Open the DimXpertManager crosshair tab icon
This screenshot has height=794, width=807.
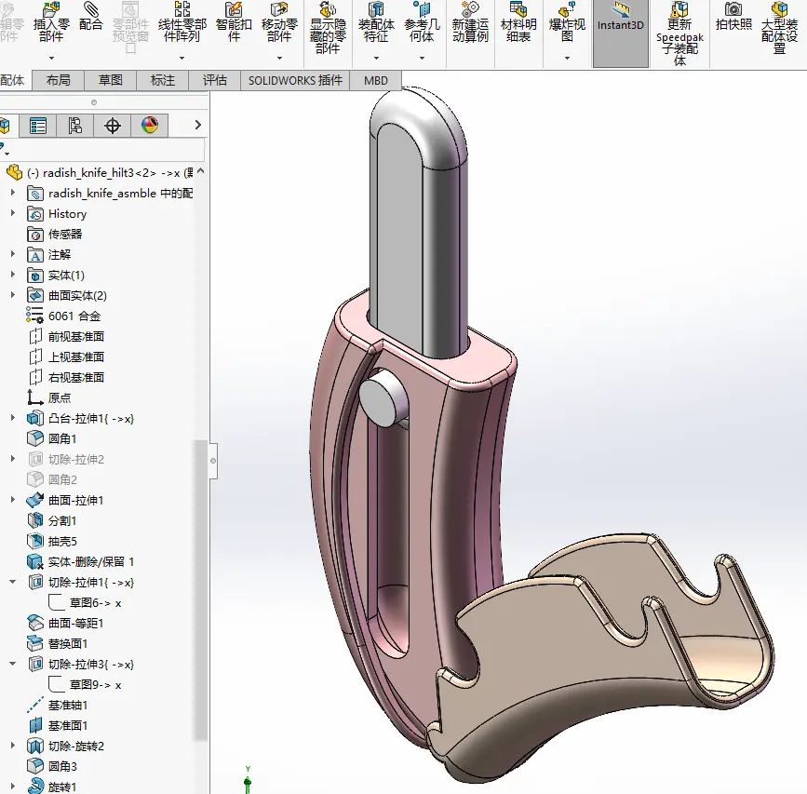click(x=113, y=126)
